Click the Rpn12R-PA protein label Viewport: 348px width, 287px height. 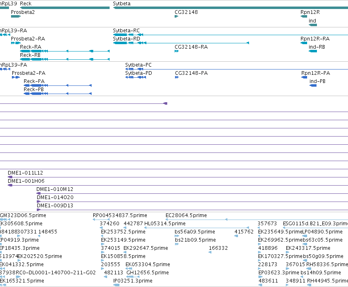coord(316,73)
